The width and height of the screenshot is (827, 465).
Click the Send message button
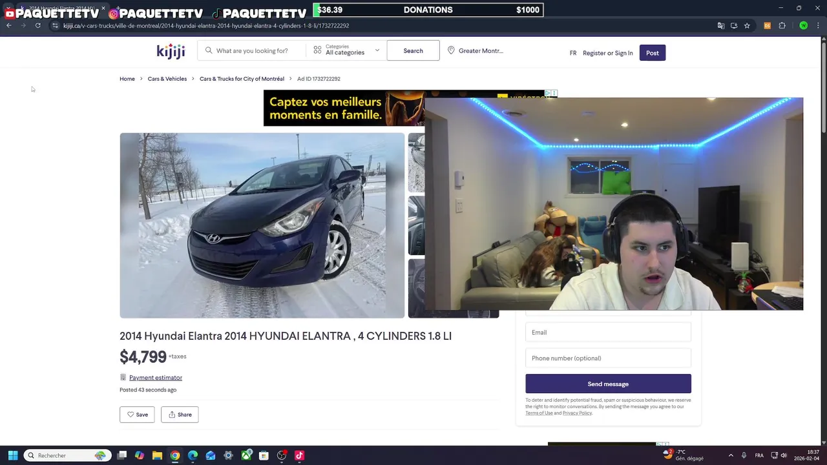608,384
